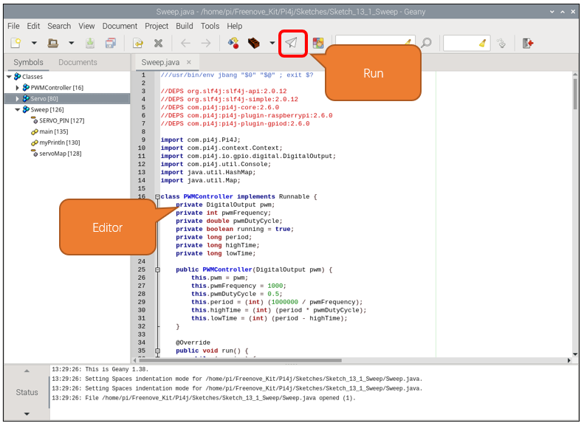
Task: Expand the PWMController [16] class node
Action: click(17, 88)
